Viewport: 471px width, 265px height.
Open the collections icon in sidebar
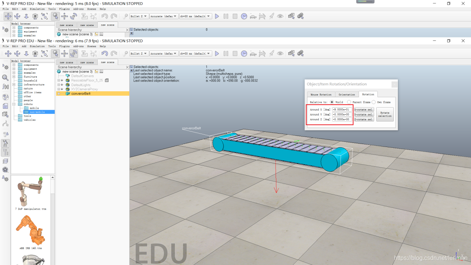[5, 97]
